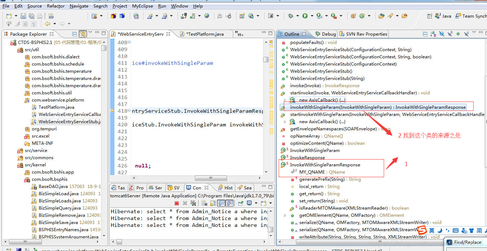Select invokeWithSingleParam method in Outline
The height and width of the screenshot is (251, 487).
[x=373, y=107]
